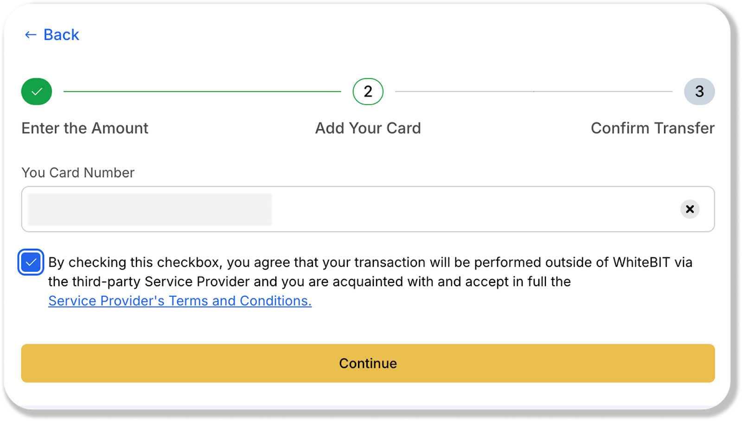
Task: Click the gray progress line before step three
Action: click(x=533, y=91)
